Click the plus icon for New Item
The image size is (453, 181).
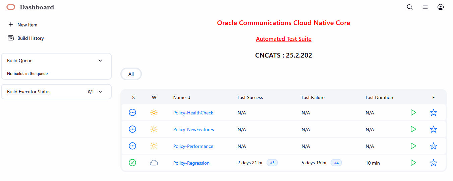coord(11,24)
